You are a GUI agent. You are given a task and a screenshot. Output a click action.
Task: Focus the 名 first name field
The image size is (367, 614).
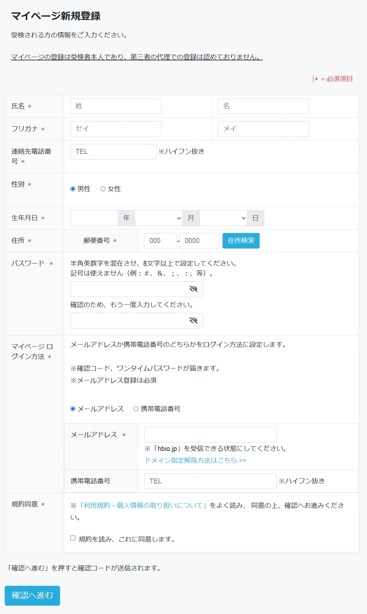[263, 106]
